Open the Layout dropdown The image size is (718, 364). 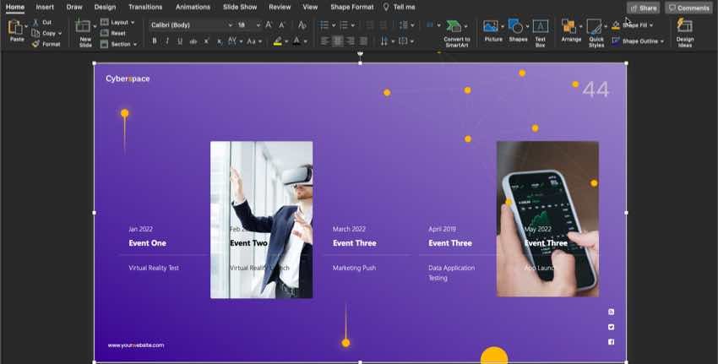117,22
